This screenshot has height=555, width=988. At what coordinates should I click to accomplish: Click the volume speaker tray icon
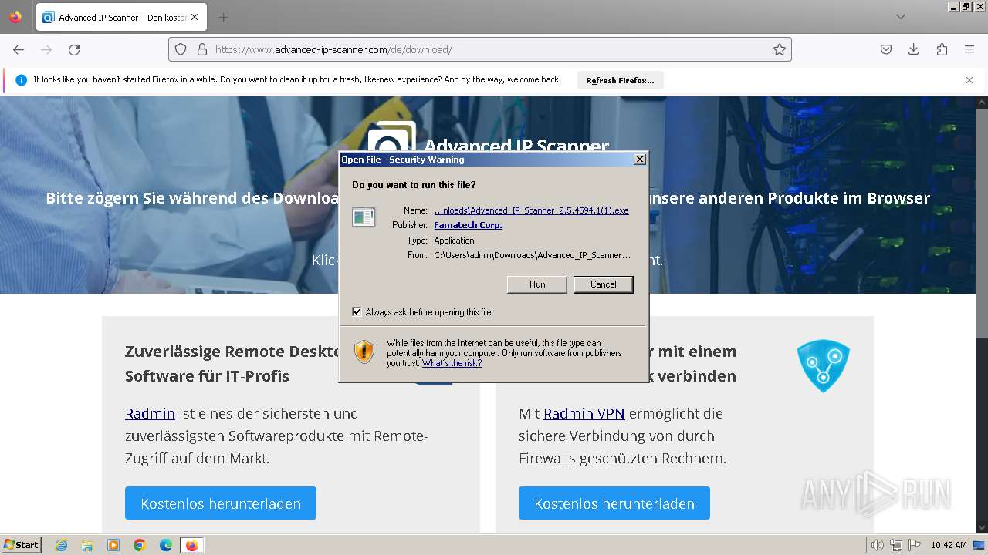click(878, 545)
